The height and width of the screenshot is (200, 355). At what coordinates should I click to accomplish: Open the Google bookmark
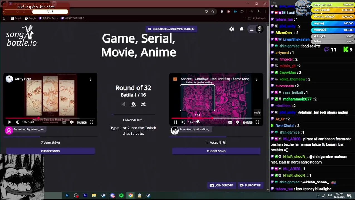[30, 18]
